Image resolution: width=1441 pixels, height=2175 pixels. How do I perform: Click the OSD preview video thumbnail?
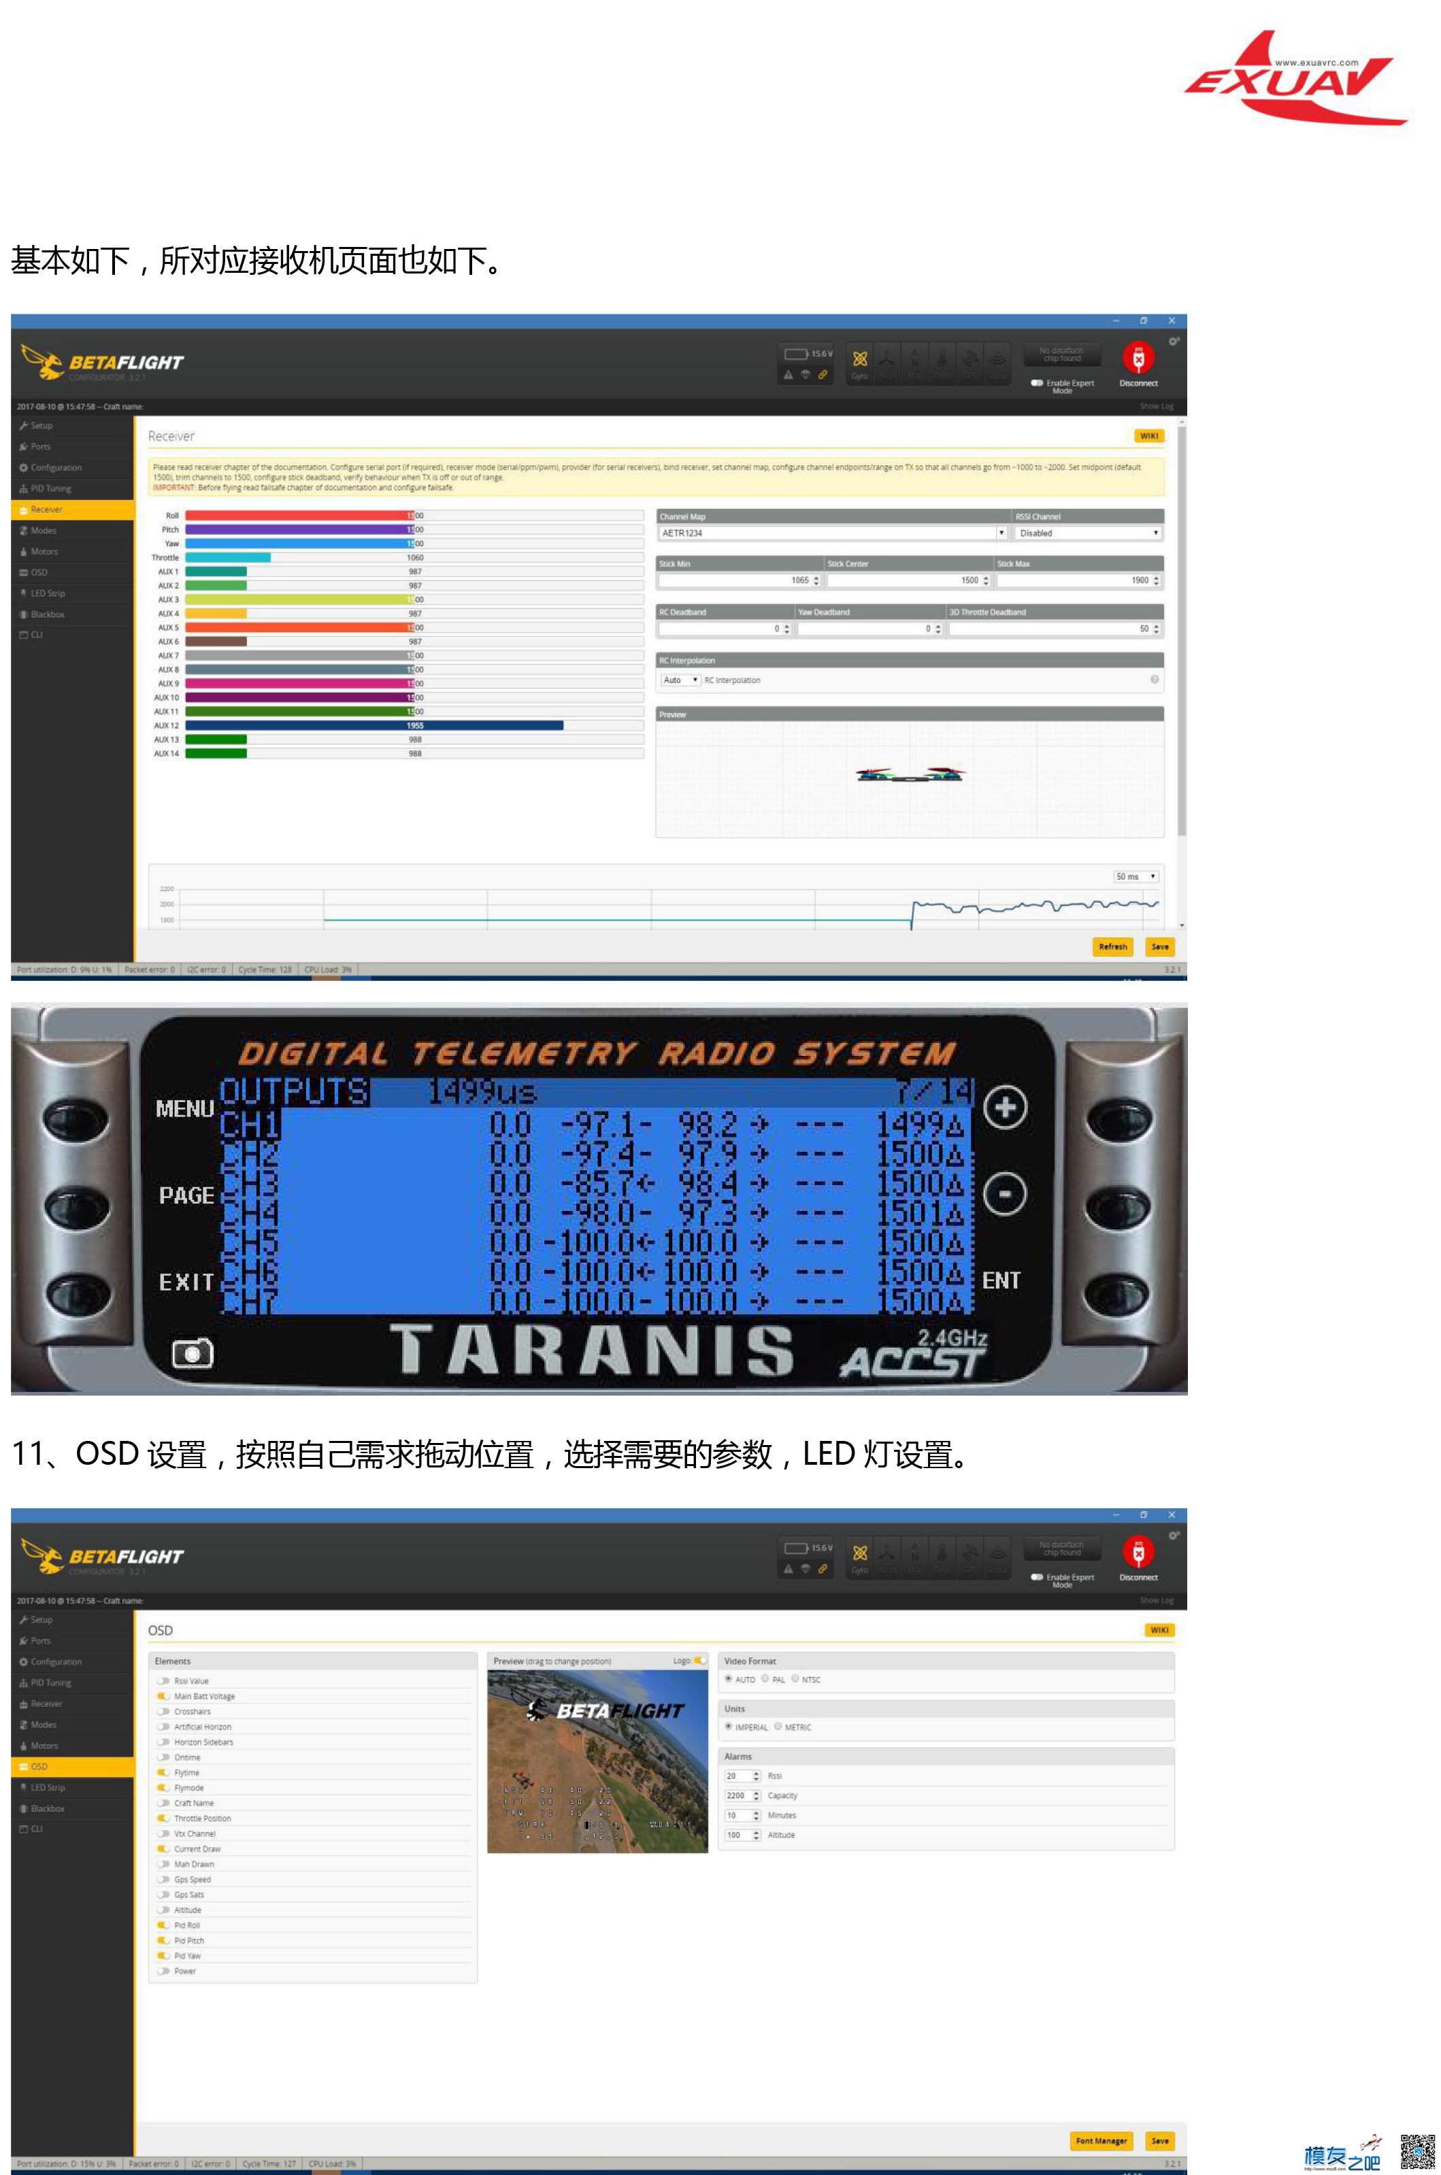click(597, 1761)
